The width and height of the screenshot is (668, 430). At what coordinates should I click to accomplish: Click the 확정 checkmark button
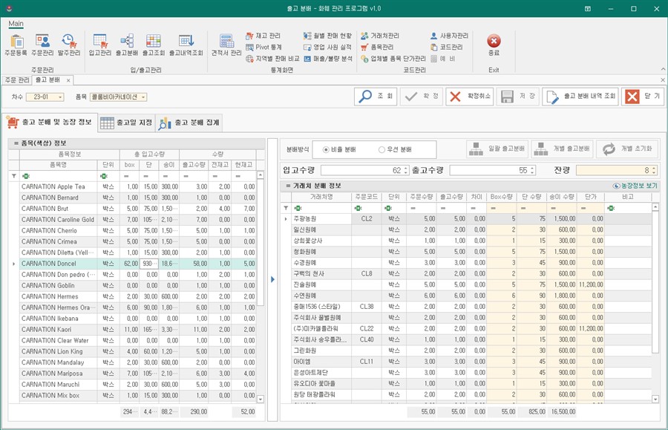[x=422, y=97]
